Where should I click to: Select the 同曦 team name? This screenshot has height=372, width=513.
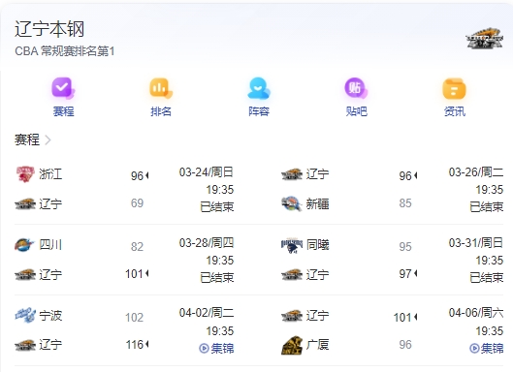317,245
